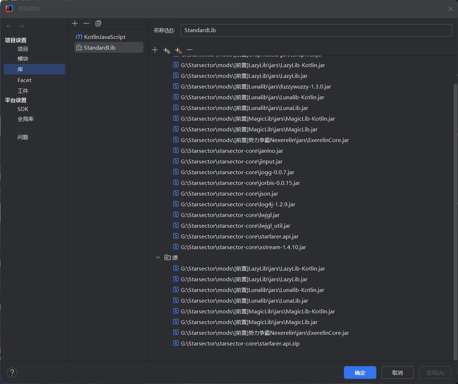Click the exclude root icon
Screen dimensions: 458x384
coord(178,50)
